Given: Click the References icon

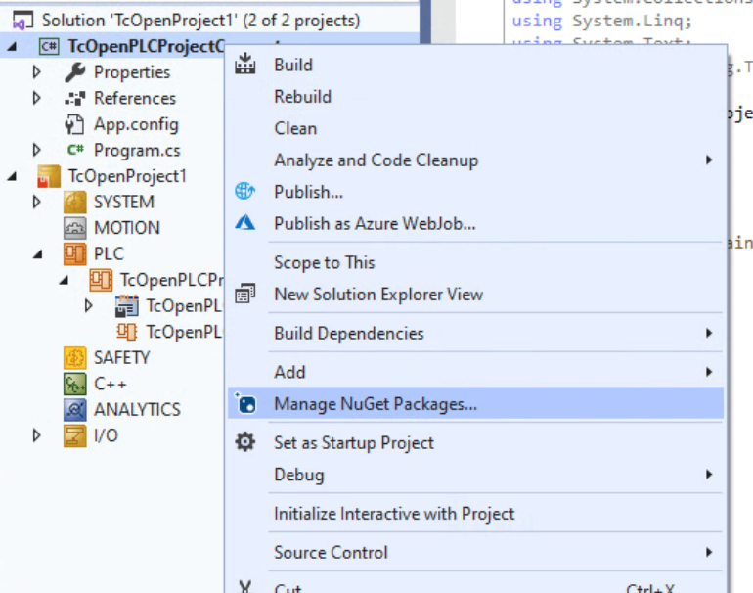Looking at the screenshot, I should (x=75, y=98).
